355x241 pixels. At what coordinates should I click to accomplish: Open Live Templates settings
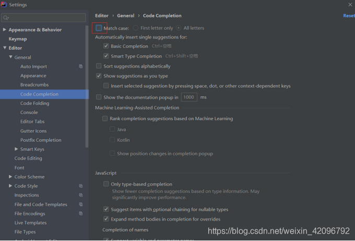[x=31, y=223]
